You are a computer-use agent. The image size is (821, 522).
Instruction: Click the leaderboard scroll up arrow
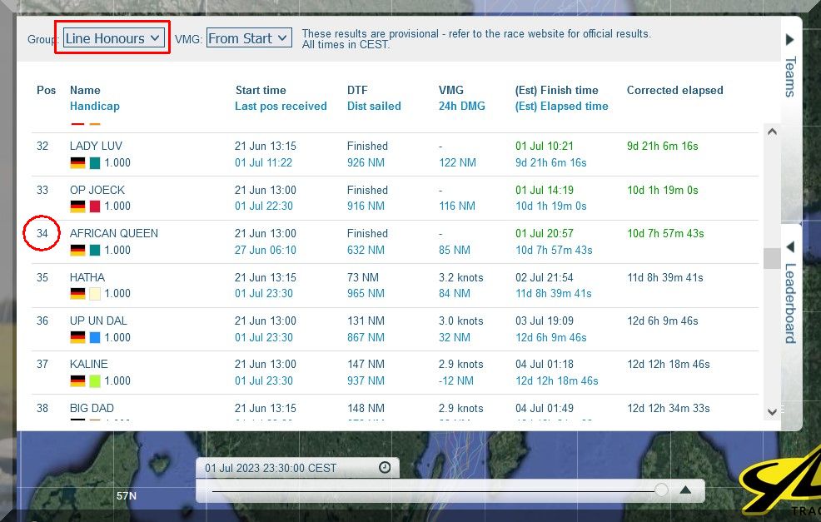(772, 132)
